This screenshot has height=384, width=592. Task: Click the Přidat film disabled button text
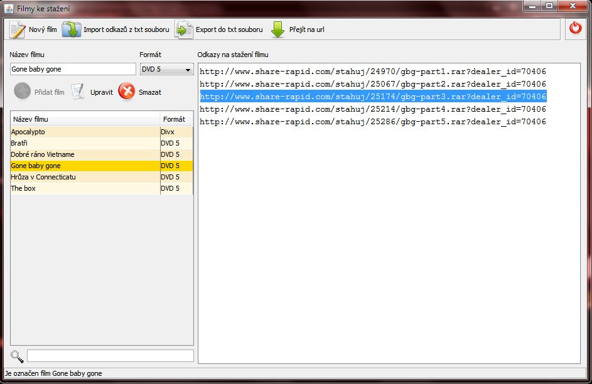49,92
